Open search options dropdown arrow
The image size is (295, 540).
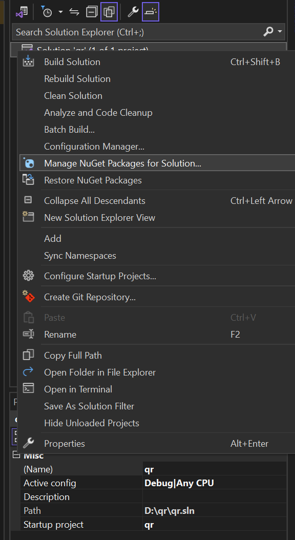(280, 32)
